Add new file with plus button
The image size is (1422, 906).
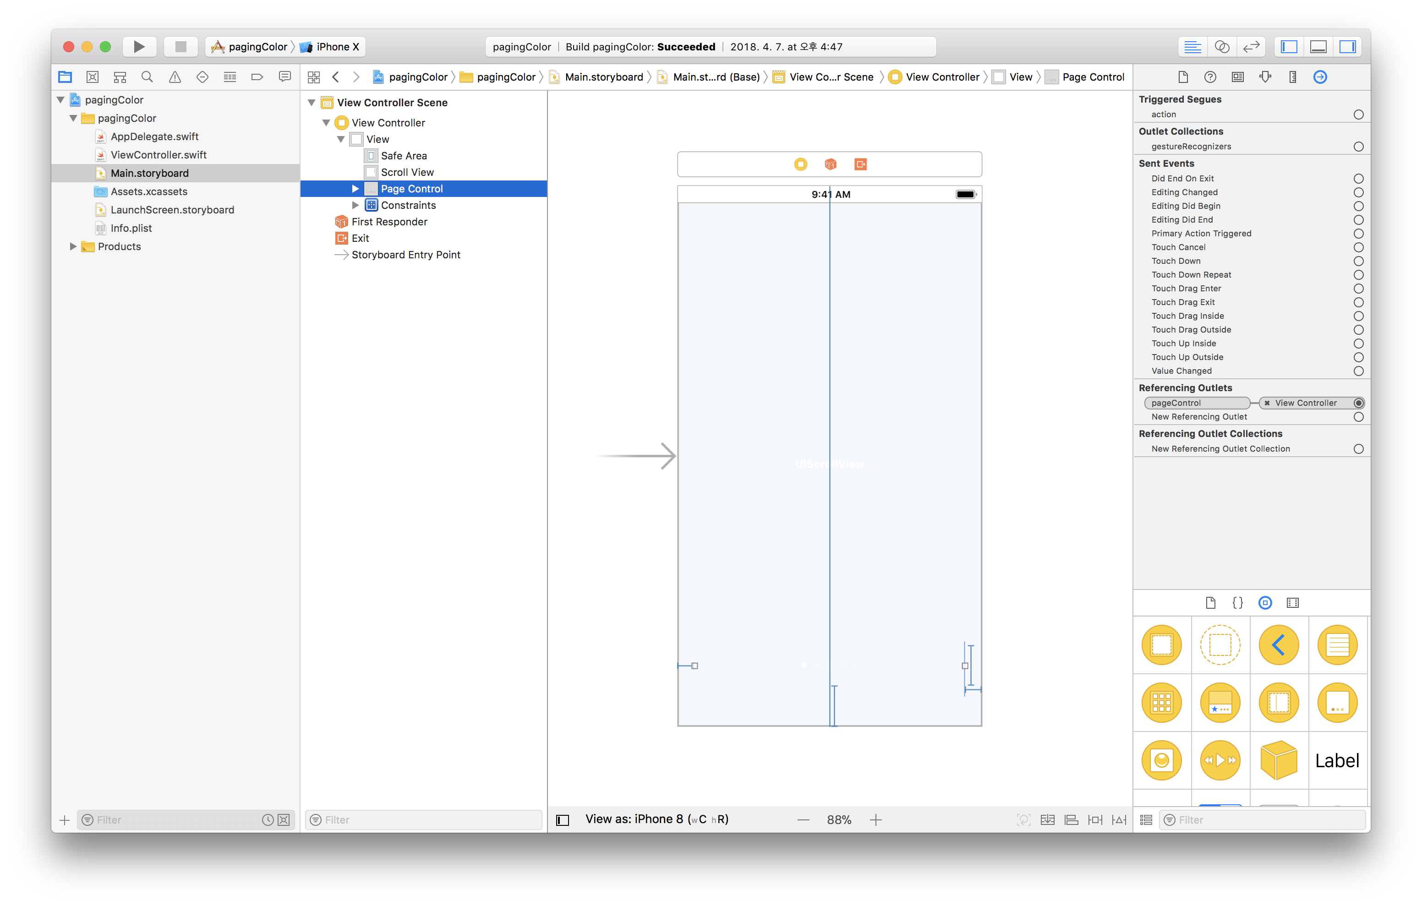coord(65,820)
